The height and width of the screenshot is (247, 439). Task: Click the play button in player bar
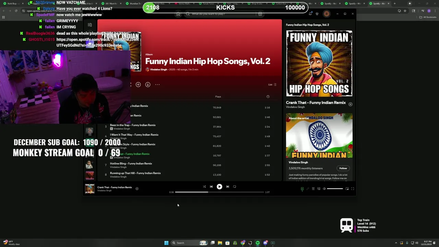(219, 187)
